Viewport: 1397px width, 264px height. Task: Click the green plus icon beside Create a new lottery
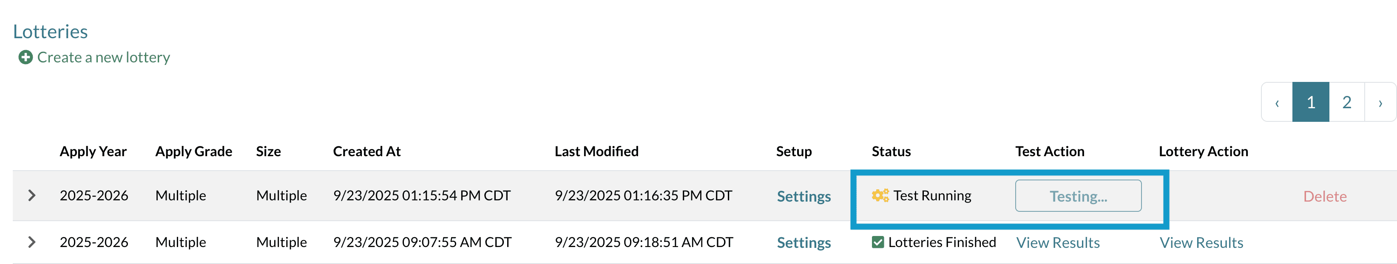pos(26,57)
